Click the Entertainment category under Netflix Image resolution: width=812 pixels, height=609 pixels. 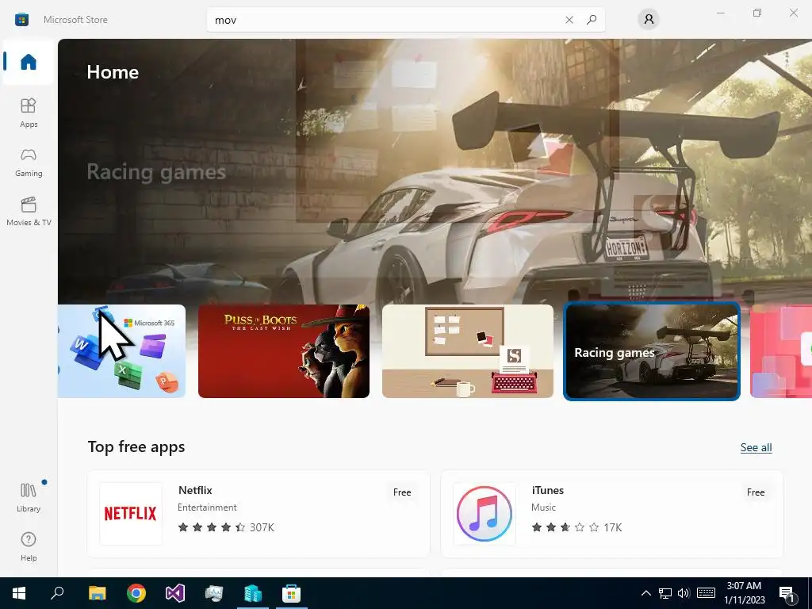207,507
